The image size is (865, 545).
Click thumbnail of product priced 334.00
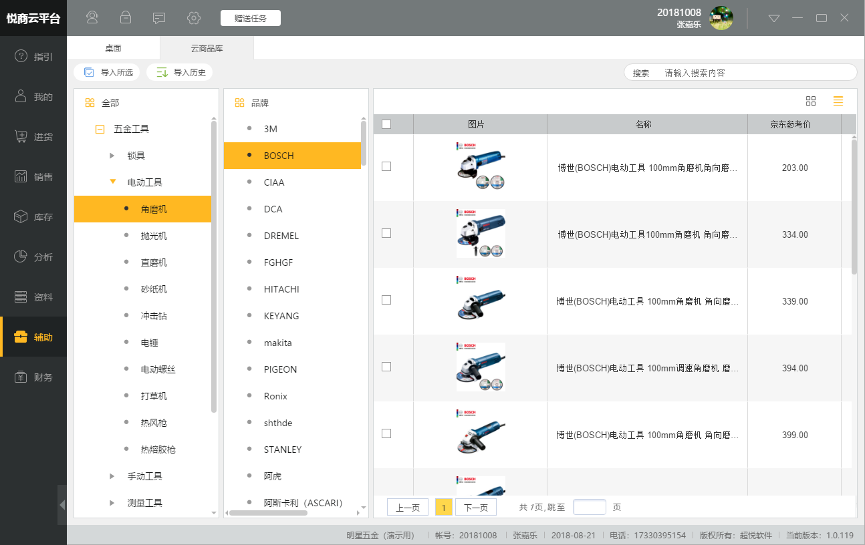point(481,233)
